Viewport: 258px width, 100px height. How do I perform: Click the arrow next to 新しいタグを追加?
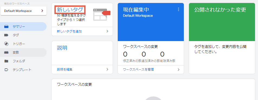tap(107, 31)
